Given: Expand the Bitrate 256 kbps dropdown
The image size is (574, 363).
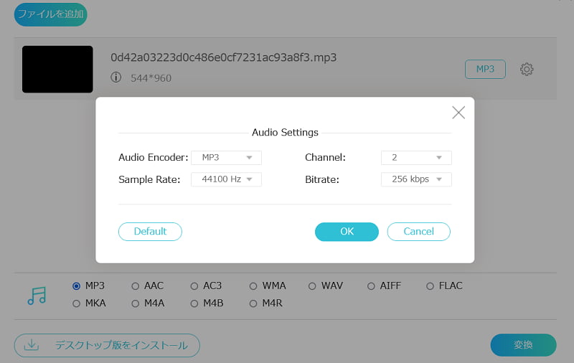Looking at the screenshot, I should [x=416, y=179].
